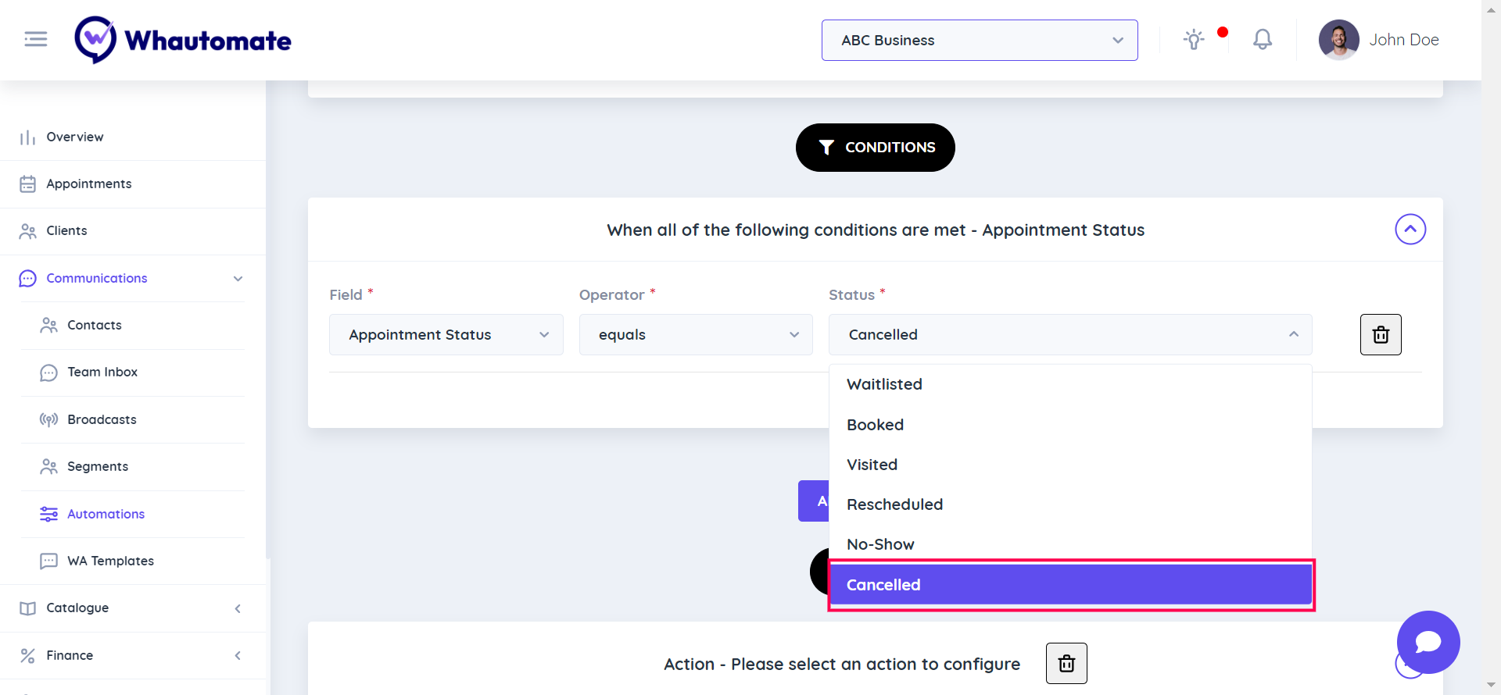This screenshot has width=1501, height=695.
Task: Choose the No-Show status option
Action: pos(881,544)
